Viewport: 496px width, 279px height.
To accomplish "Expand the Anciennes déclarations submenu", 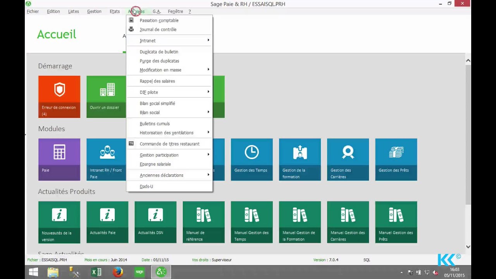I will tap(170, 176).
